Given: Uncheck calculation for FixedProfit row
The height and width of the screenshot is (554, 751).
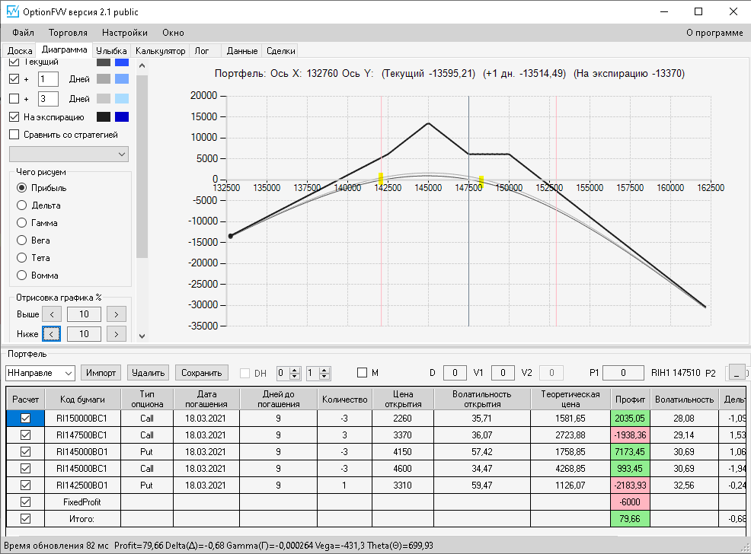Looking at the screenshot, I should tap(25, 501).
